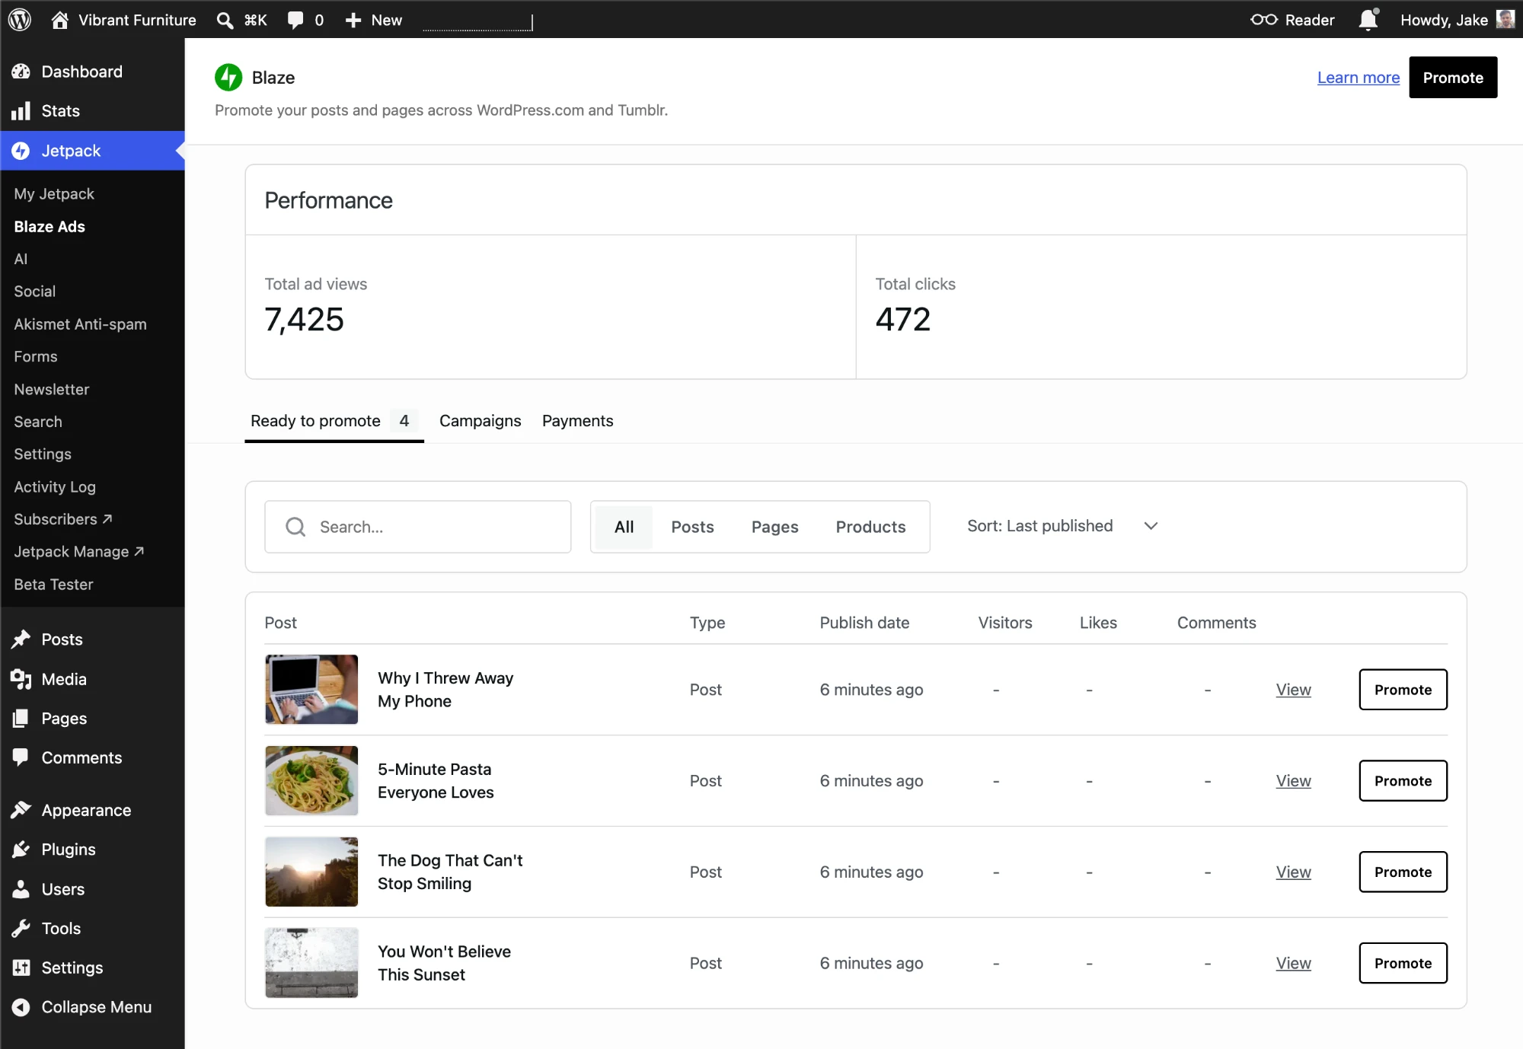Promote the 5-Minute Pasta Everyone Loves post
Viewport: 1523px width, 1049px height.
click(x=1403, y=781)
